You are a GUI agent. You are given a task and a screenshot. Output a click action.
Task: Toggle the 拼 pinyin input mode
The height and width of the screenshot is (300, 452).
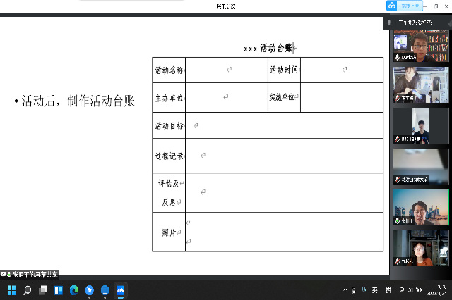tap(387, 290)
